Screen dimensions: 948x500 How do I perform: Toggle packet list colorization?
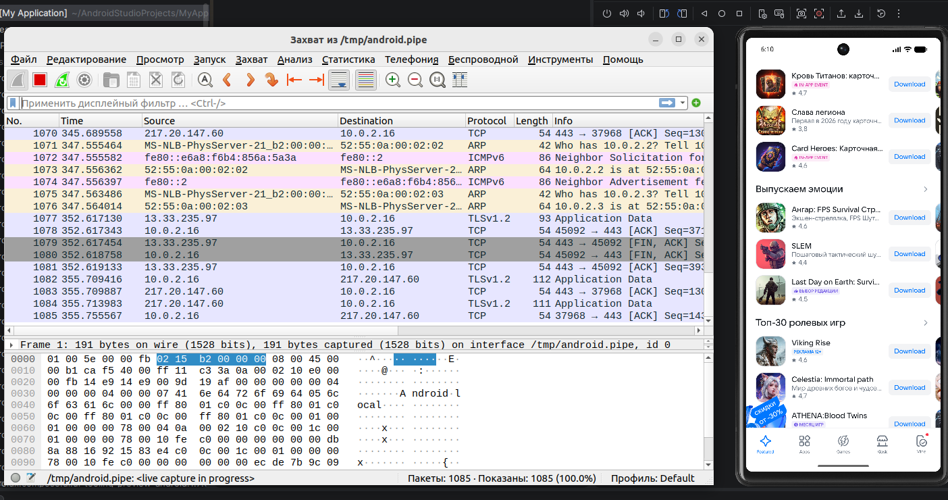pyautogui.click(x=365, y=80)
